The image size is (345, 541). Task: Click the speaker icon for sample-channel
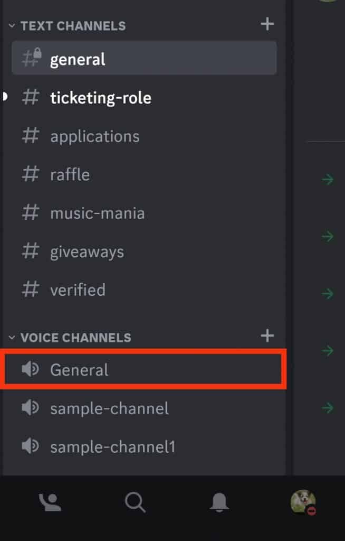pyautogui.click(x=30, y=408)
